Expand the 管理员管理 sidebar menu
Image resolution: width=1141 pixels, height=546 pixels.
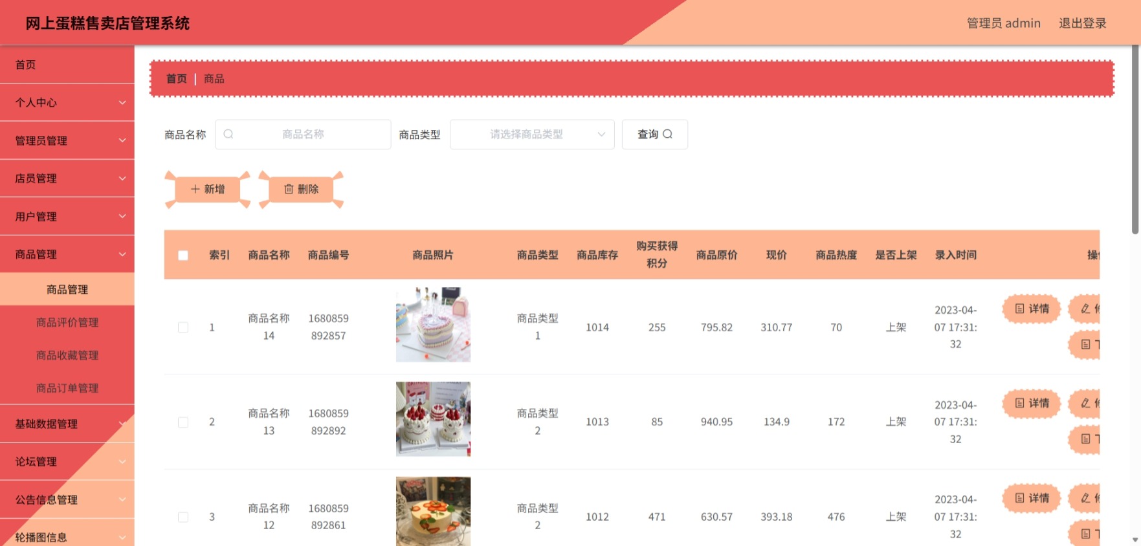67,140
